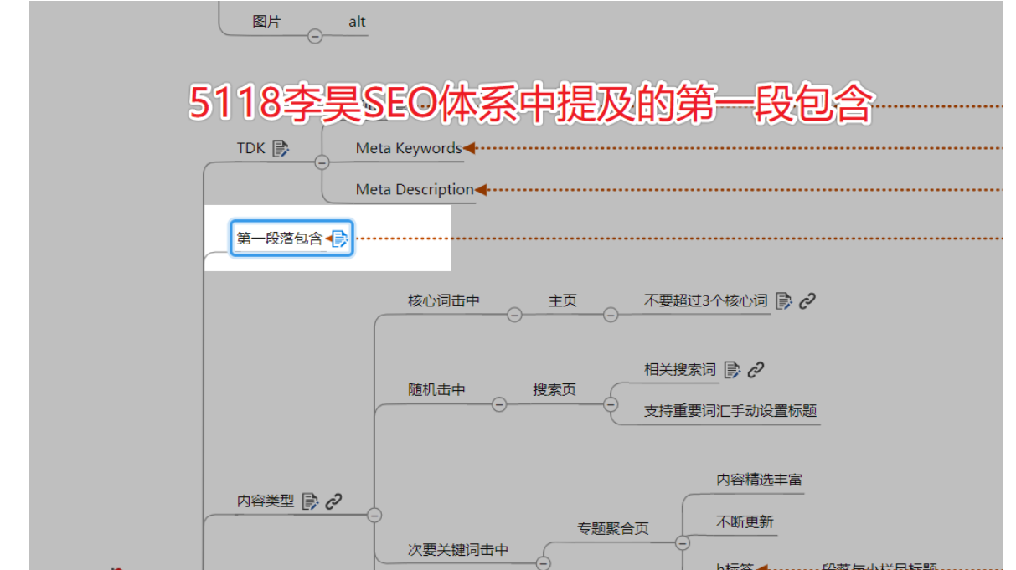Select the alt node
Viewport: 1016px width, 570px height.
pyautogui.click(x=357, y=22)
